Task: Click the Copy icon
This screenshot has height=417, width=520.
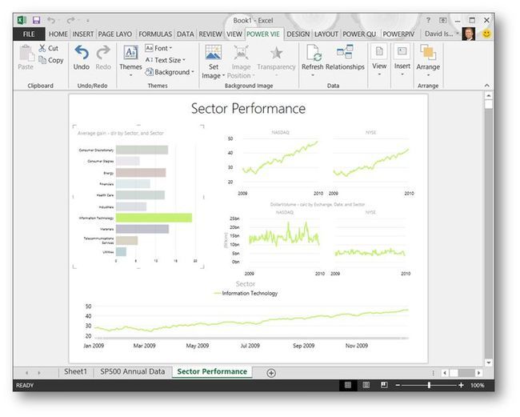Action: tap(42, 60)
